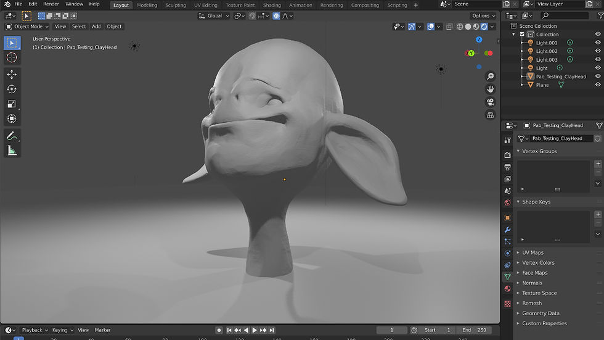604x340 pixels.
Task: Hide the Plane object's eye icon
Action: pyautogui.click(x=598, y=85)
